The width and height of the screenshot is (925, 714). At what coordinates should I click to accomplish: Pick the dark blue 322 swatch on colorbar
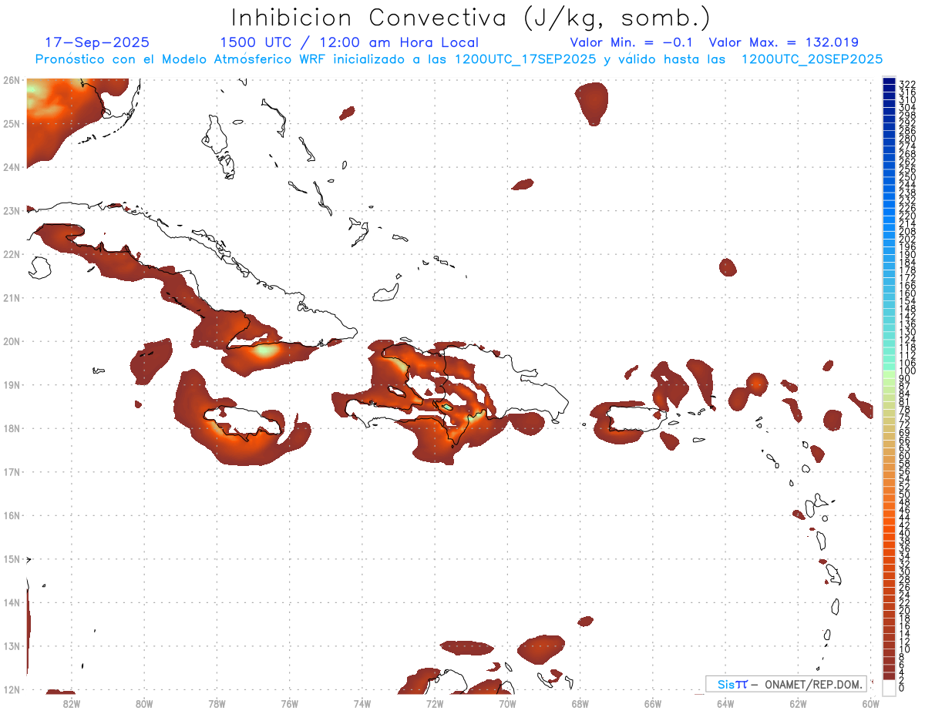[x=889, y=82]
